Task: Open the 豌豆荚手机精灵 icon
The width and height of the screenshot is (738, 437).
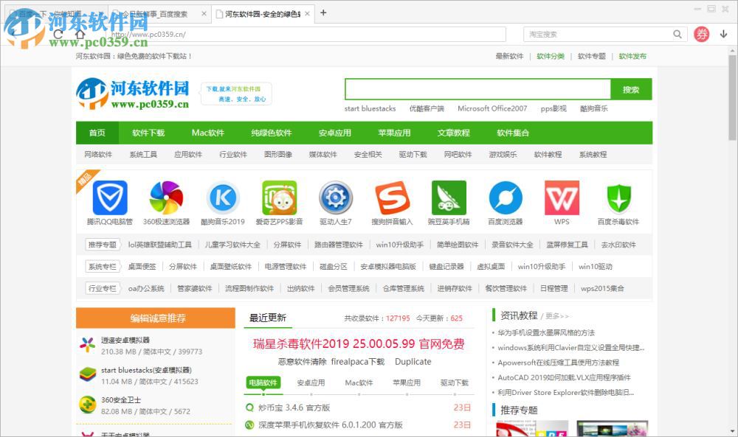Action: pos(449,199)
